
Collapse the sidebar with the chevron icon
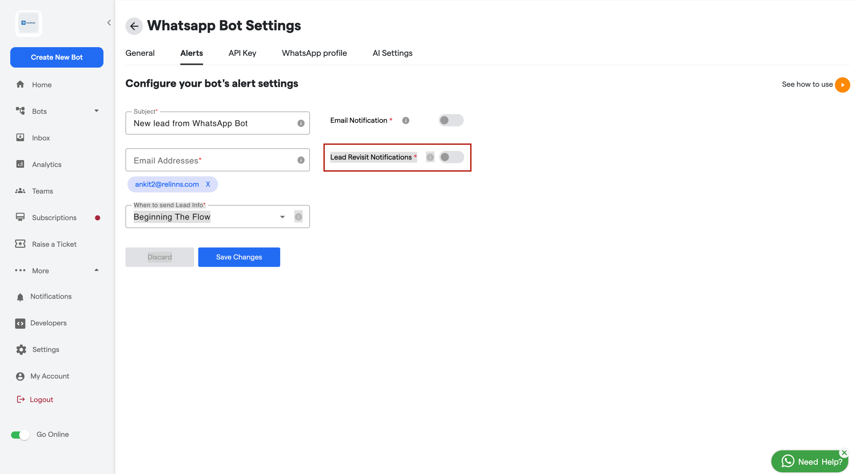point(109,23)
